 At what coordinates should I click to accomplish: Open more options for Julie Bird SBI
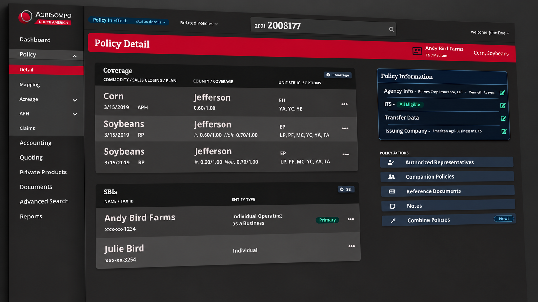351,246
